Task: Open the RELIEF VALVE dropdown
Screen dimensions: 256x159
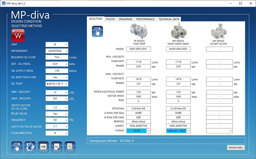Action: tap(57, 114)
